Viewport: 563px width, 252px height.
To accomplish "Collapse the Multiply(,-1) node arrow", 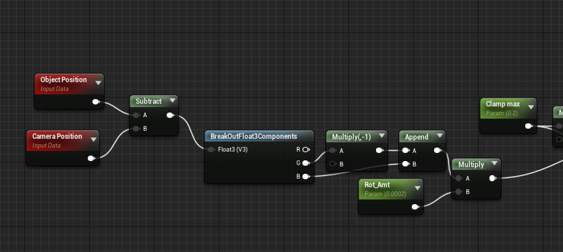I will [x=381, y=136].
